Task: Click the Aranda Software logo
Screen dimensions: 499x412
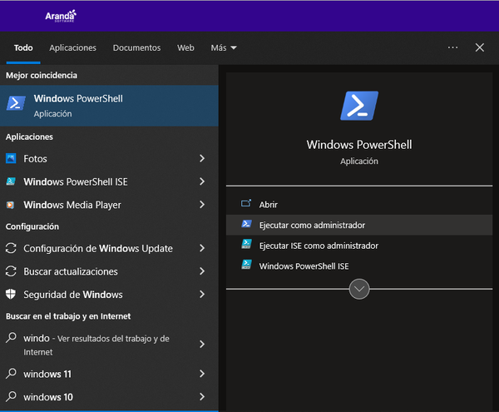Action: coord(61,16)
